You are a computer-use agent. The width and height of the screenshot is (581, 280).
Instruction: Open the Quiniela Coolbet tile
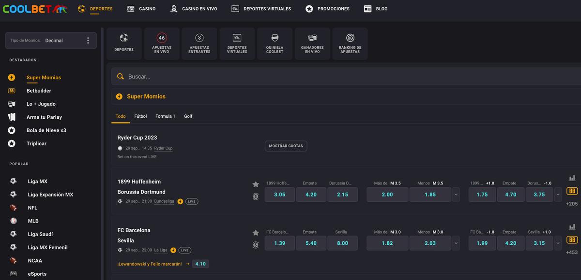point(275,43)
